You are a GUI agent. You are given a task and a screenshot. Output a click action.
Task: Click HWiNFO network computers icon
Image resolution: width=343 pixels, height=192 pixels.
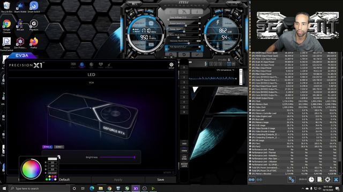click(x=292, y=180)
